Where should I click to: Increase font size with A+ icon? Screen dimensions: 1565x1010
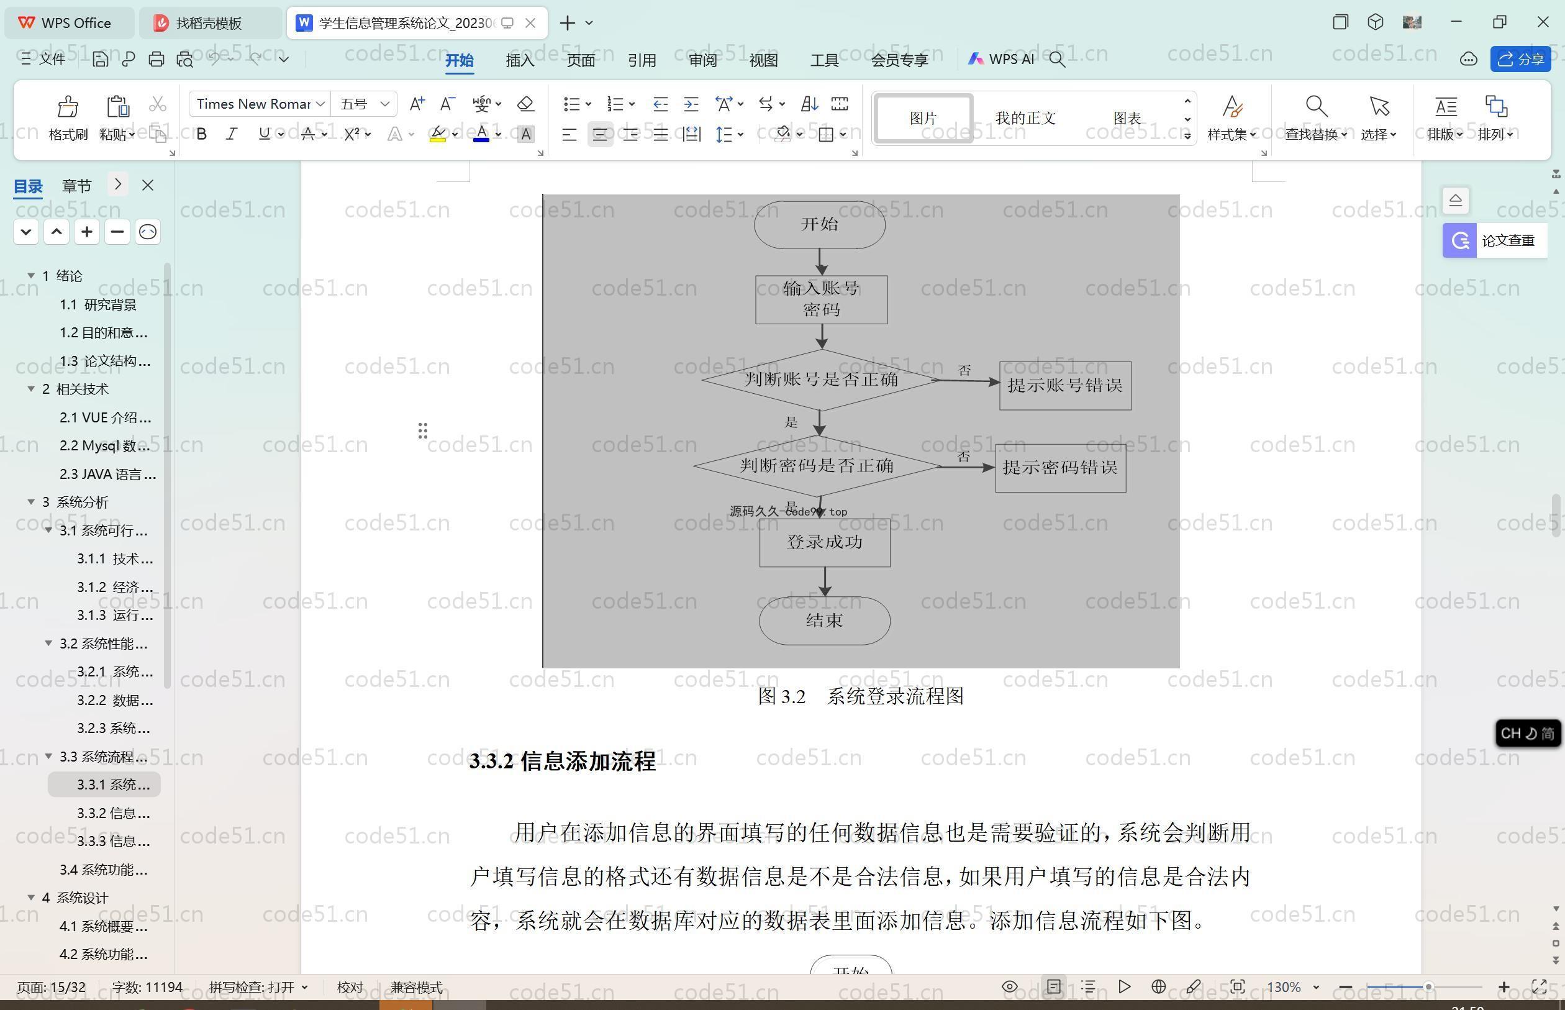(x=417, y=104)
